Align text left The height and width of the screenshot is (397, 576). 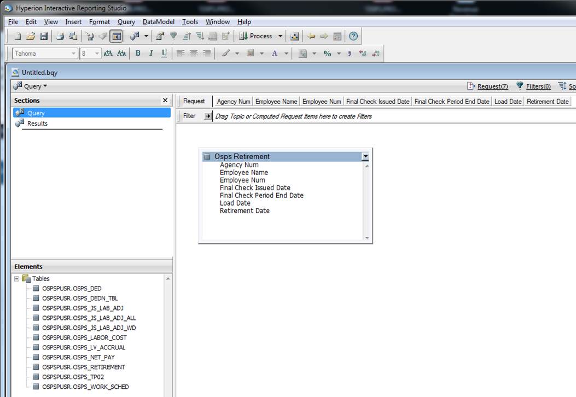point(181,54)
